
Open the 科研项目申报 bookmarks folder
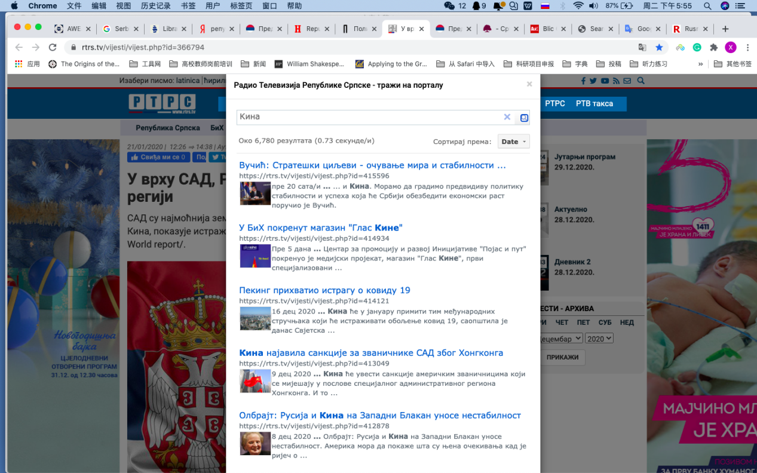(529, 64)
